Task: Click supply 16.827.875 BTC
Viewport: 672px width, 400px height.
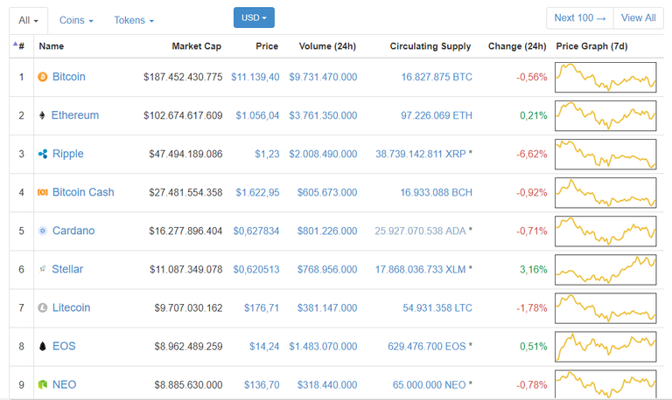Action: coord(437,77)
